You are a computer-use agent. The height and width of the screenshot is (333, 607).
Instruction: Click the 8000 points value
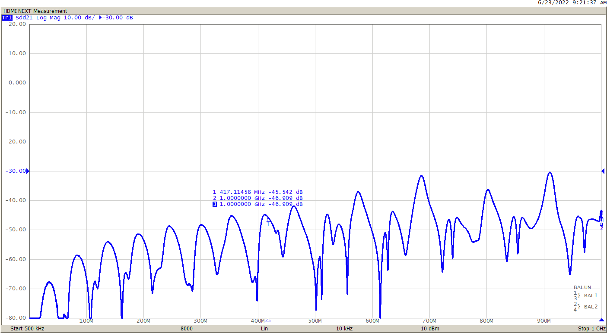click(187, 329)
